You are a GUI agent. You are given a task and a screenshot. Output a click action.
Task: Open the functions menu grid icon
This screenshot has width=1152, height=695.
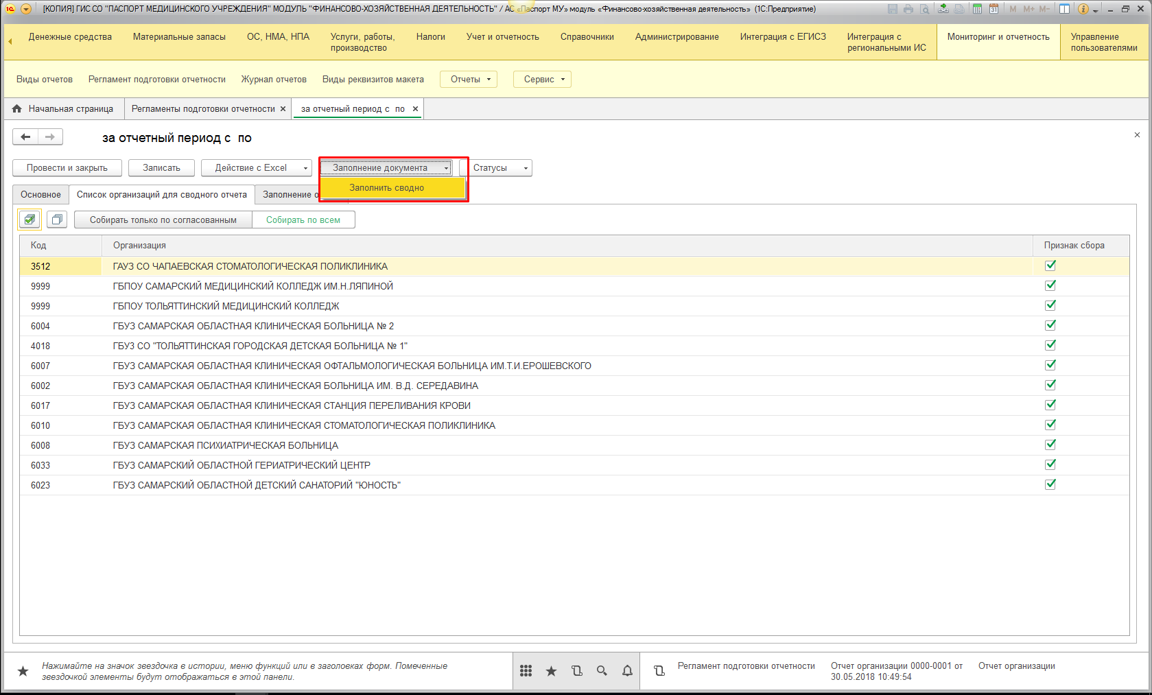tap(526, 671)
